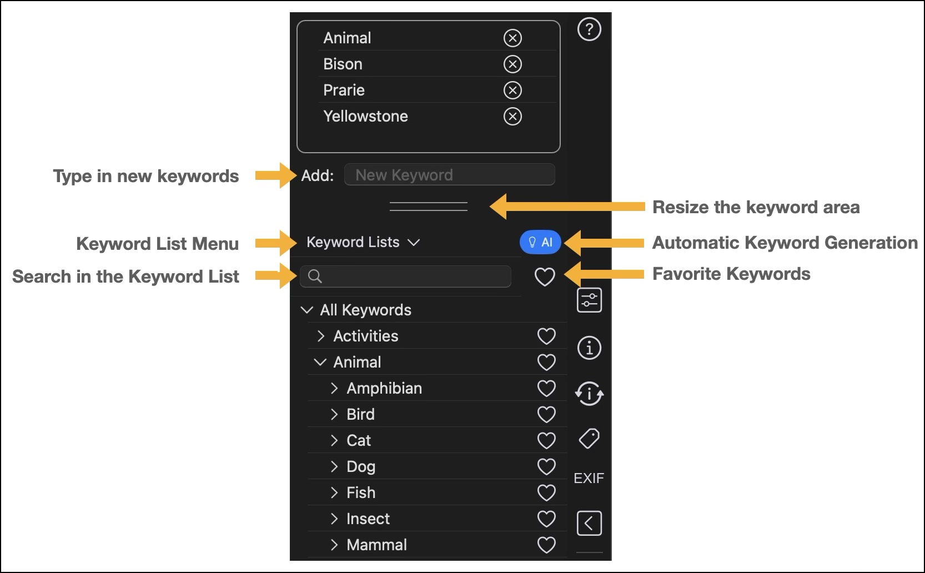This screenshot has width=925, height=573.
Task: Open the help question mark icon
Action: 589,29
